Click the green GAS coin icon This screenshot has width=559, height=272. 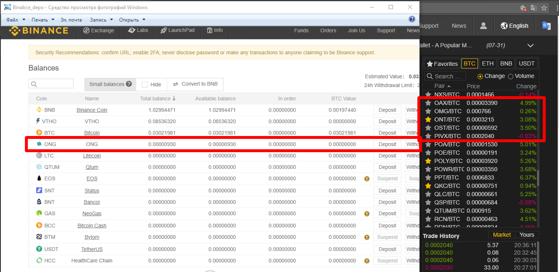(39, 213)
